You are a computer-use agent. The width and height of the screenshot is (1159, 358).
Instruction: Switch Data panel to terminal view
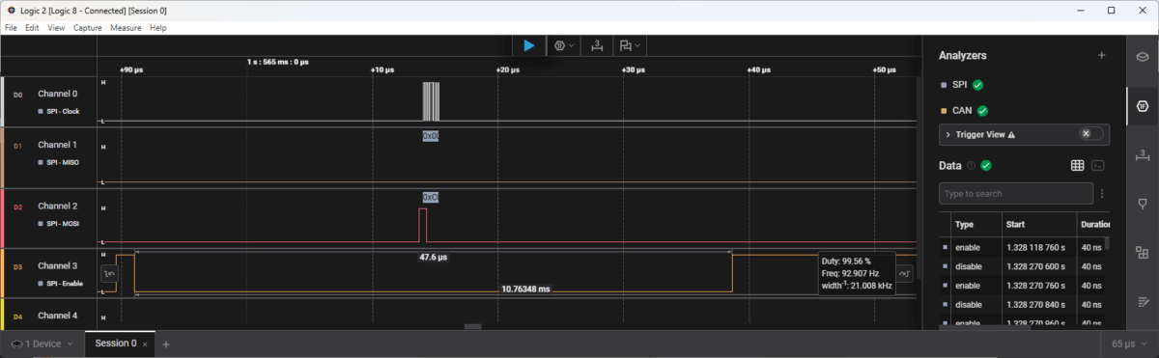coord(1098,165)
